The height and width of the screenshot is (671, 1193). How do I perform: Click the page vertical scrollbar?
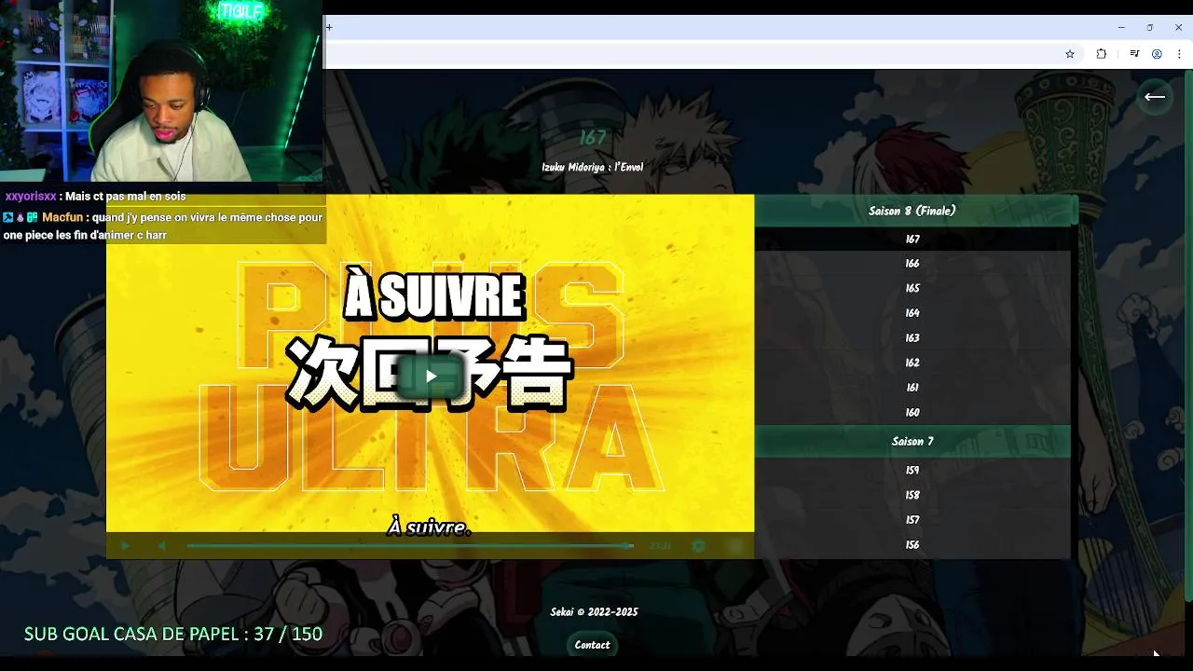coord(1188,335)
